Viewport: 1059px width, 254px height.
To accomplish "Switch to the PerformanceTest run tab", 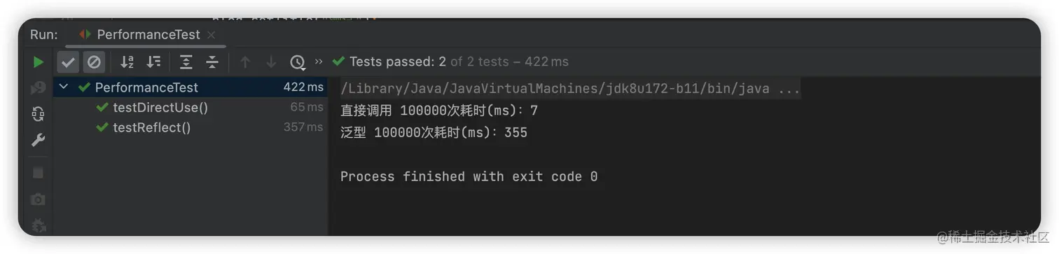I will click(x=140, y=34).
